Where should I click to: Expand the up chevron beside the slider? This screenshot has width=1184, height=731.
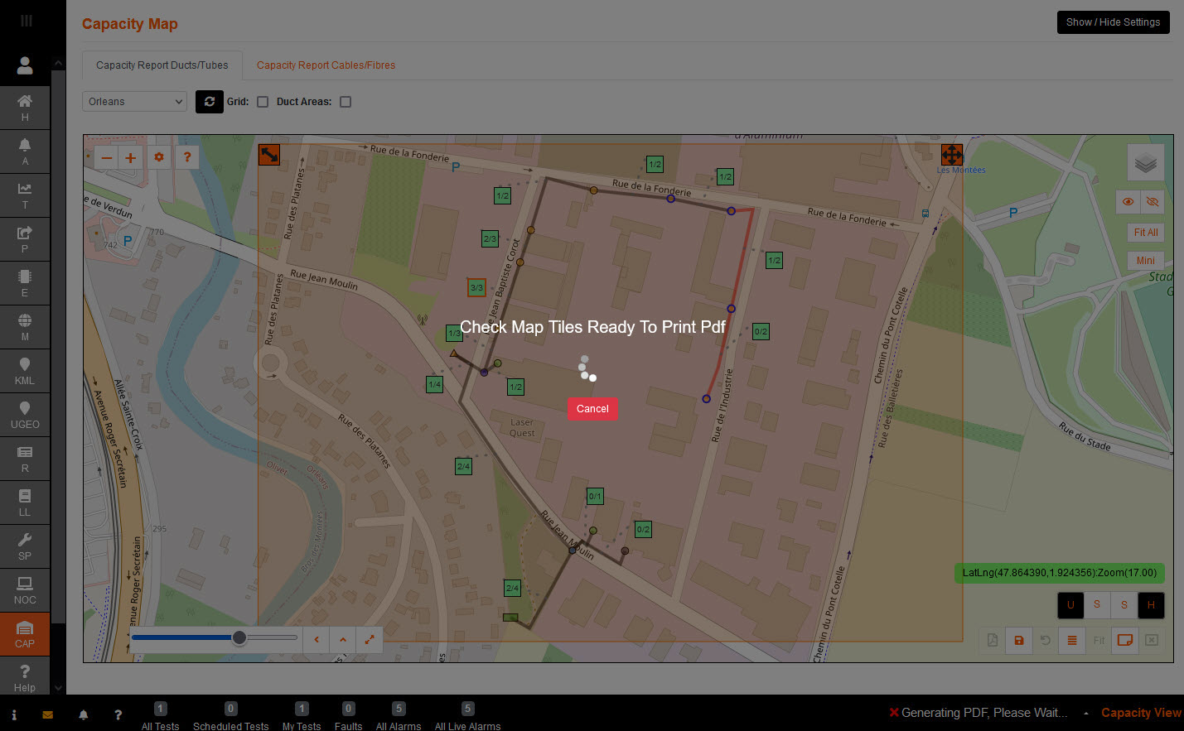pyautogui.click(x=343, y=639)
